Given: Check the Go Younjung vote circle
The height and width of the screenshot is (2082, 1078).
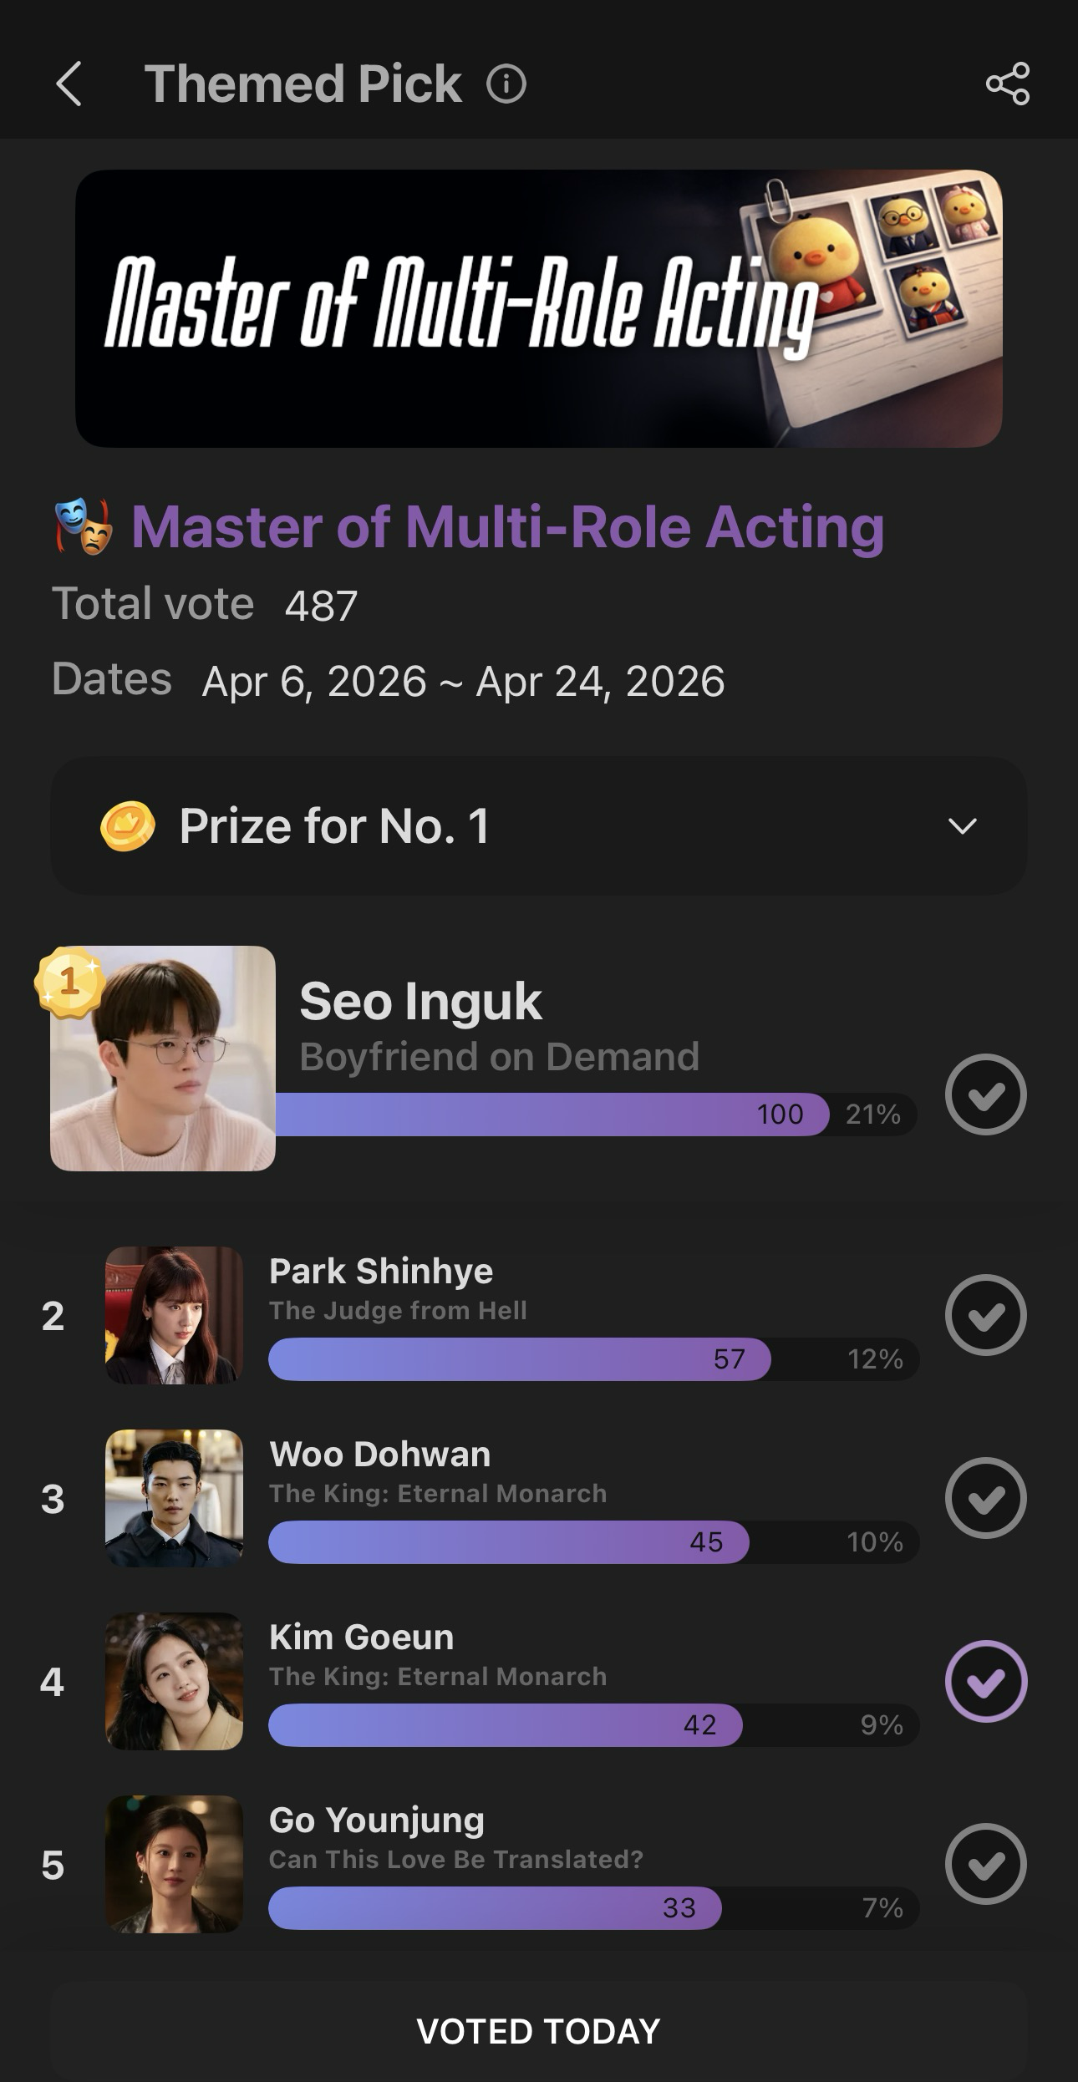Looking at the screenshot, I should pyautogui.click(x=985, y=1864).
